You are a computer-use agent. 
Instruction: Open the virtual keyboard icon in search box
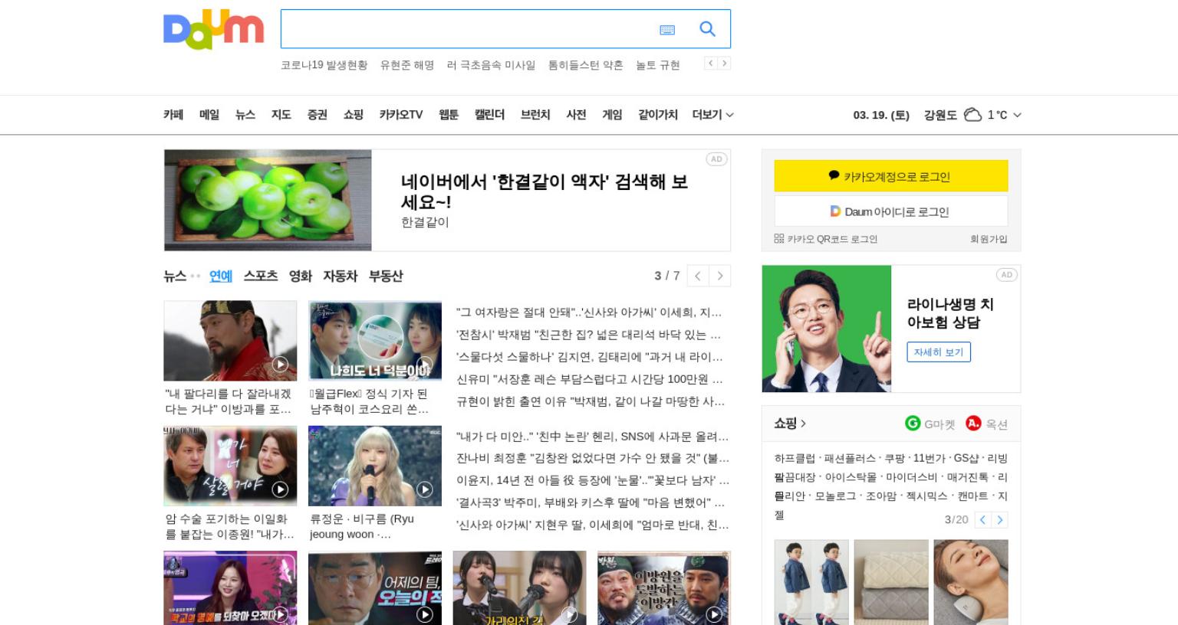[667, 30]
